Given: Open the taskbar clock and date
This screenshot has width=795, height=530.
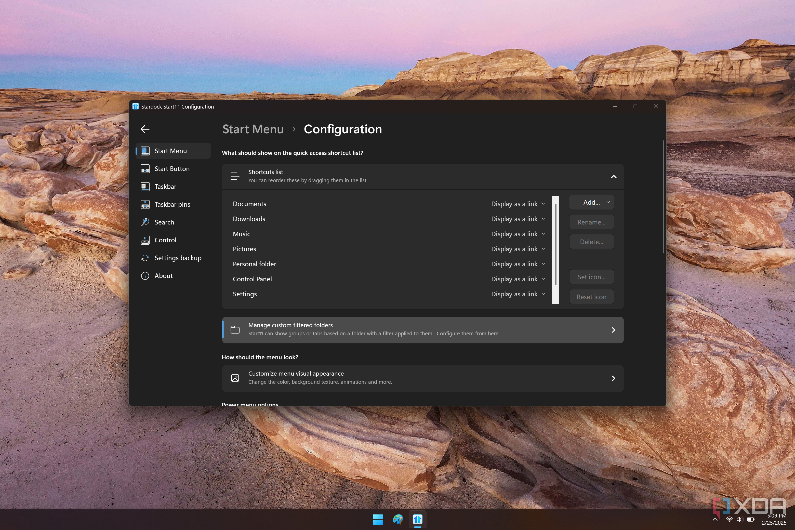Looking at the screenshot, I should coord(774,519).
